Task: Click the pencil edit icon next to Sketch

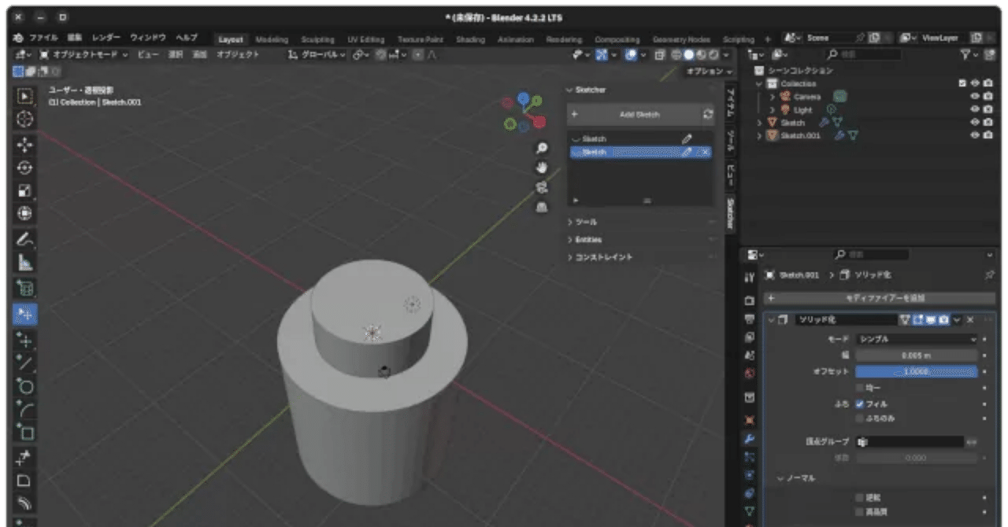Action: pyautogui.click(x=686, y=138)
